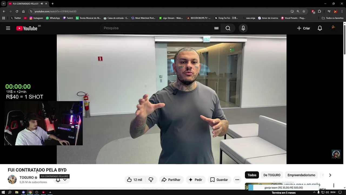Click Partilhar share button
This screenshot has width=346, height=195.
pos(171,180)
